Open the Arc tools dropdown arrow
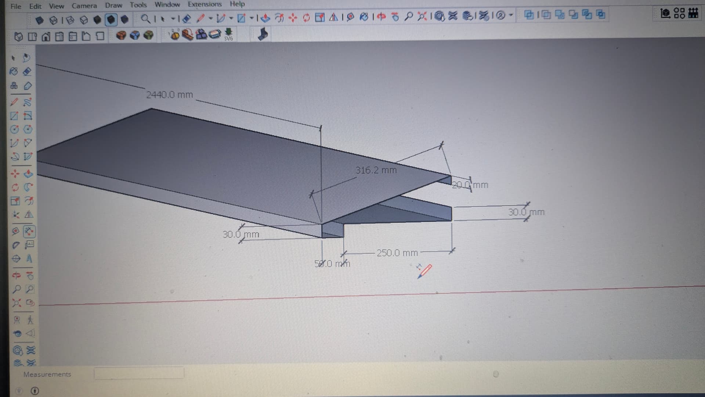Image resolution: width=705 pixels, height=397 pixels. click(x=231, y=18)
